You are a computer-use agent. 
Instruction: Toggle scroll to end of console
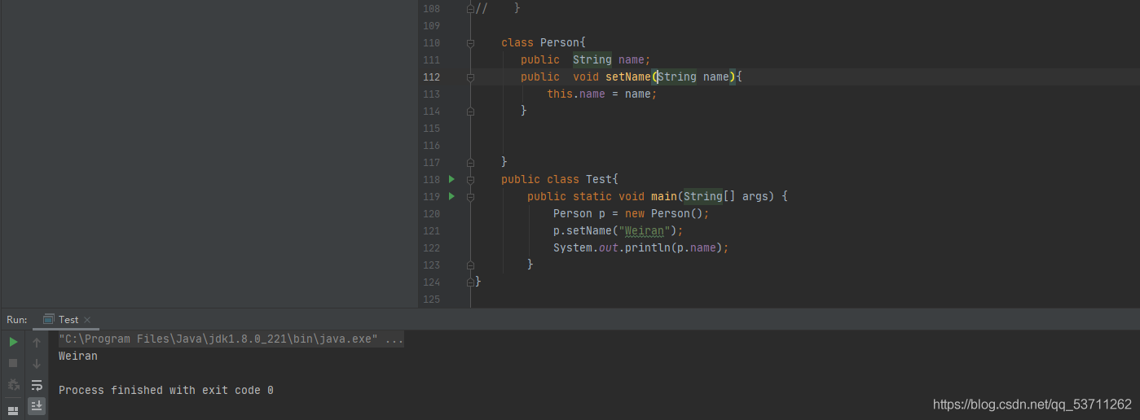pyautogui.click(x=37, y=405)
